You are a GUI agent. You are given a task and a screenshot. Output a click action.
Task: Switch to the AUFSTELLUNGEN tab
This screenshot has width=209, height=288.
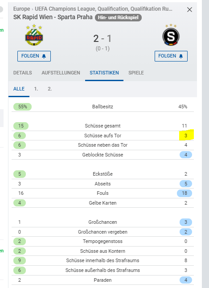(x=61, y=73)
